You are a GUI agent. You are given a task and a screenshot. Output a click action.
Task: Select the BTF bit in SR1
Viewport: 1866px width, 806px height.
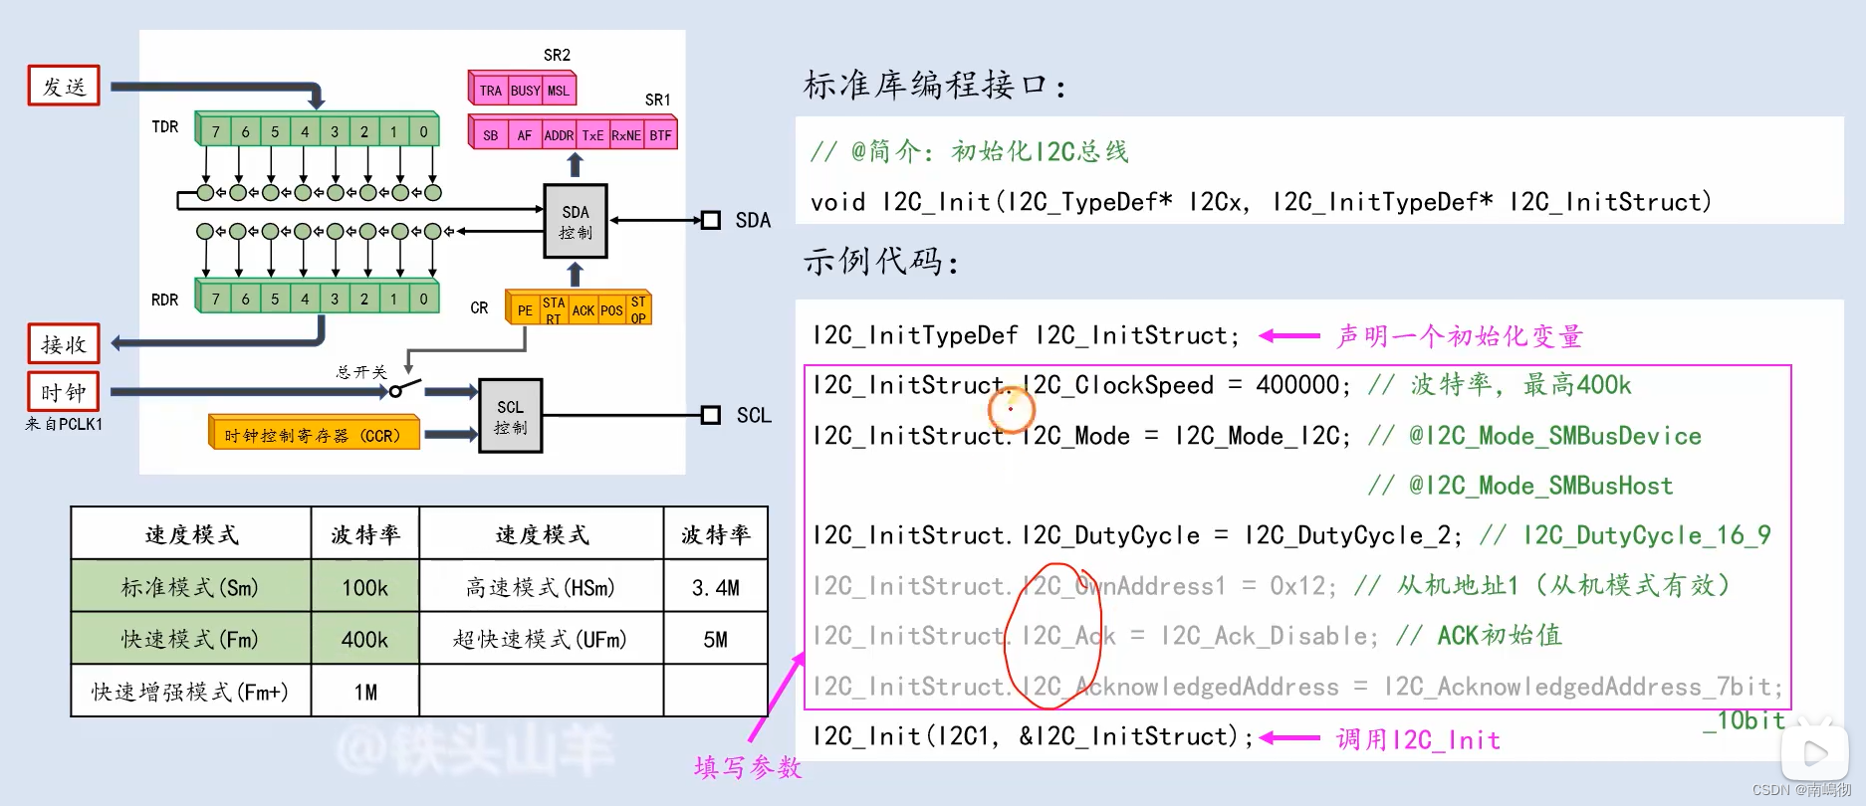click(660, 135)
